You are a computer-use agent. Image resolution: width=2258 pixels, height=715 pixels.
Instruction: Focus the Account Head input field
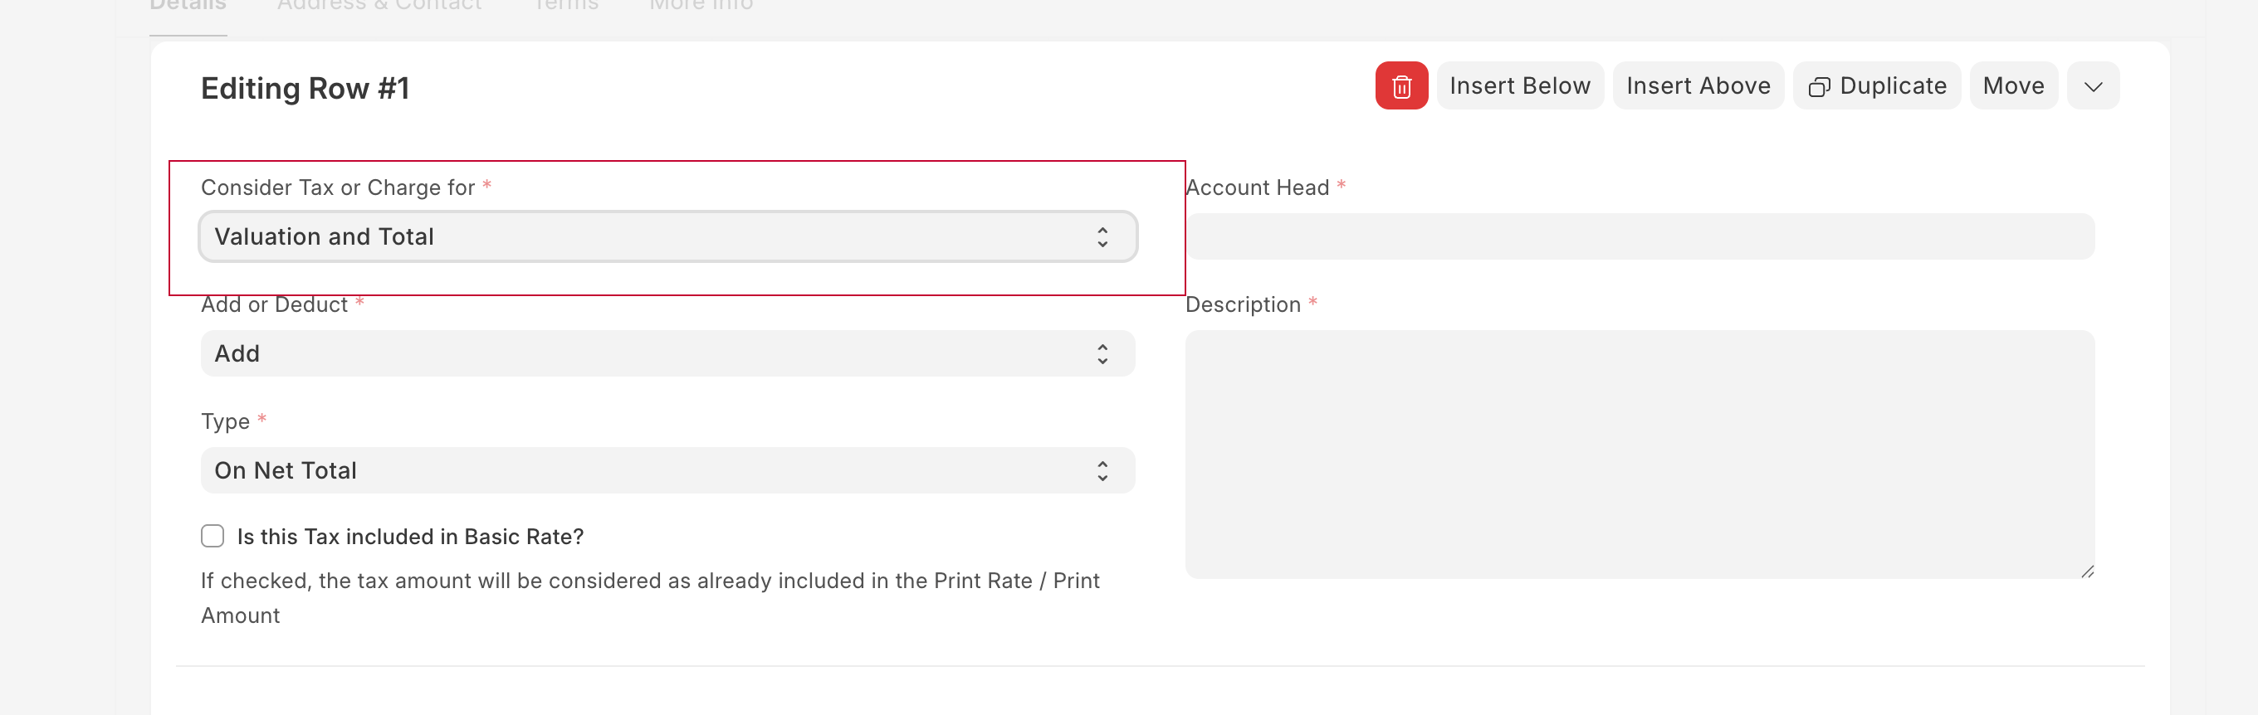(1640, 236)
